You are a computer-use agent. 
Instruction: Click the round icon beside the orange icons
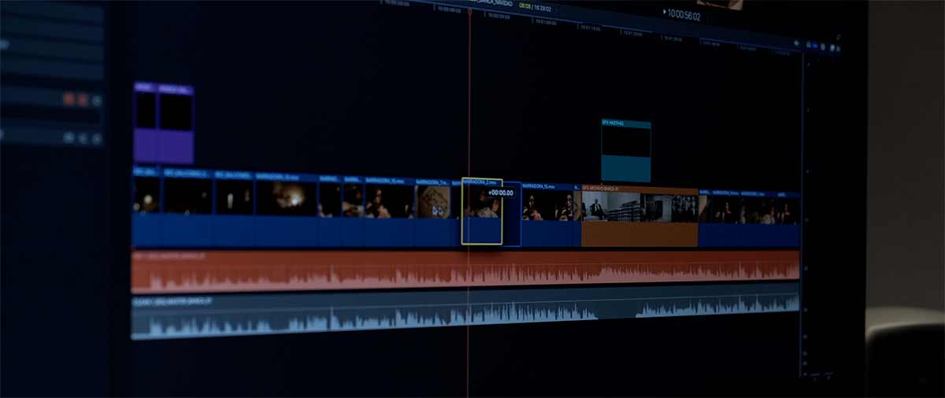(97, 101)
